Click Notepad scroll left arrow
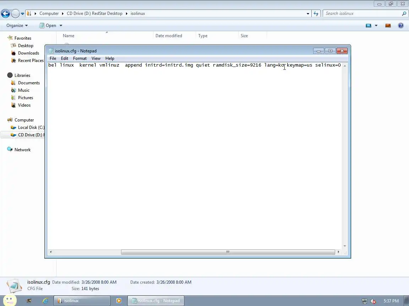 pos(51,252)
